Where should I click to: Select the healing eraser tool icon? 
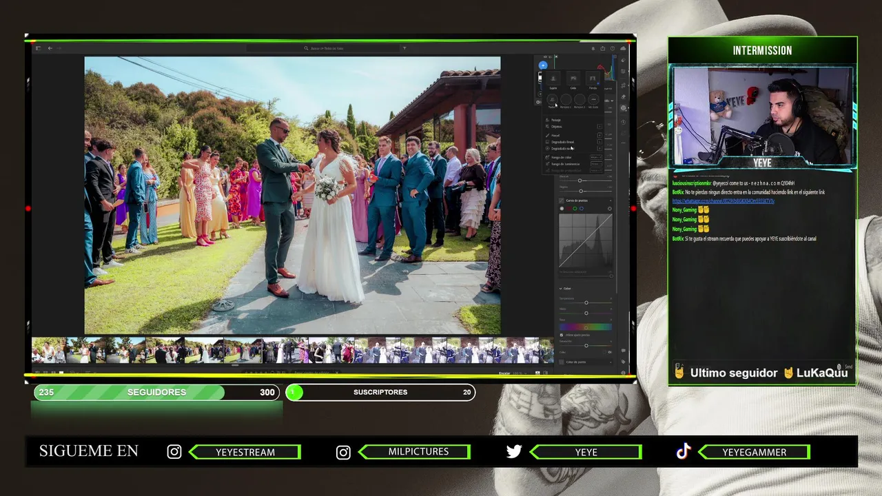623,96
